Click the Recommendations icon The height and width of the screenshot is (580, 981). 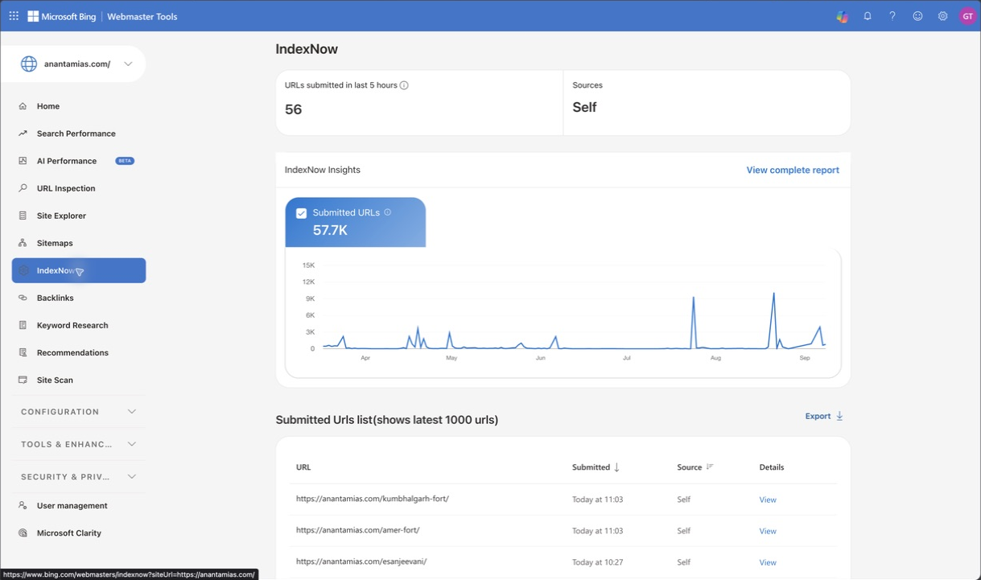click(x=23, y=352)
